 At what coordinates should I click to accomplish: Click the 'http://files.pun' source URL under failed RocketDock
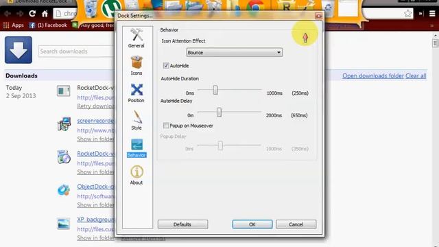point(96,97)
